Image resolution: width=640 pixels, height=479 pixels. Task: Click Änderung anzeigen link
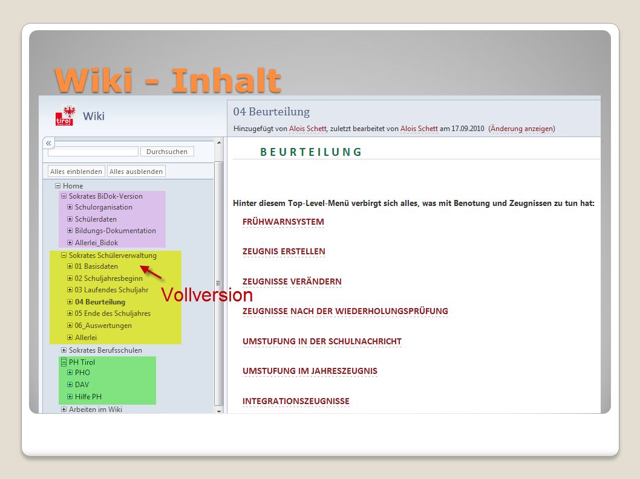click(521, 129)
